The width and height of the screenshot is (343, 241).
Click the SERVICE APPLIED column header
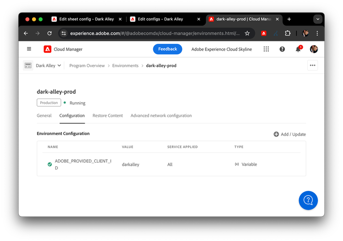click(x=182, y=147)
